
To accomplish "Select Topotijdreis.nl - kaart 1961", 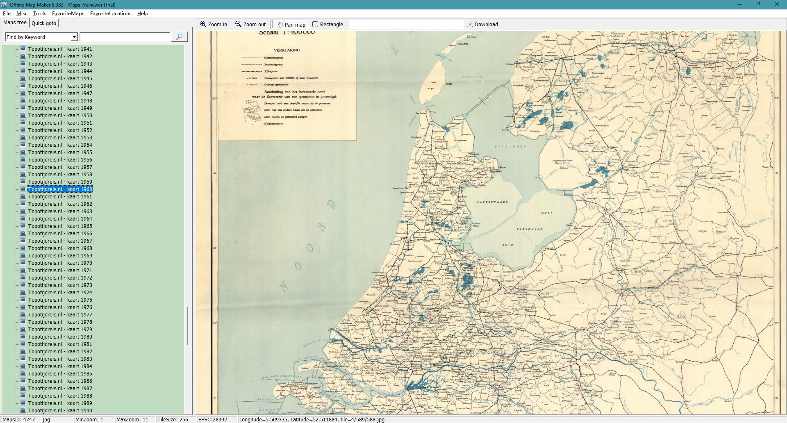I will (60, 196).
